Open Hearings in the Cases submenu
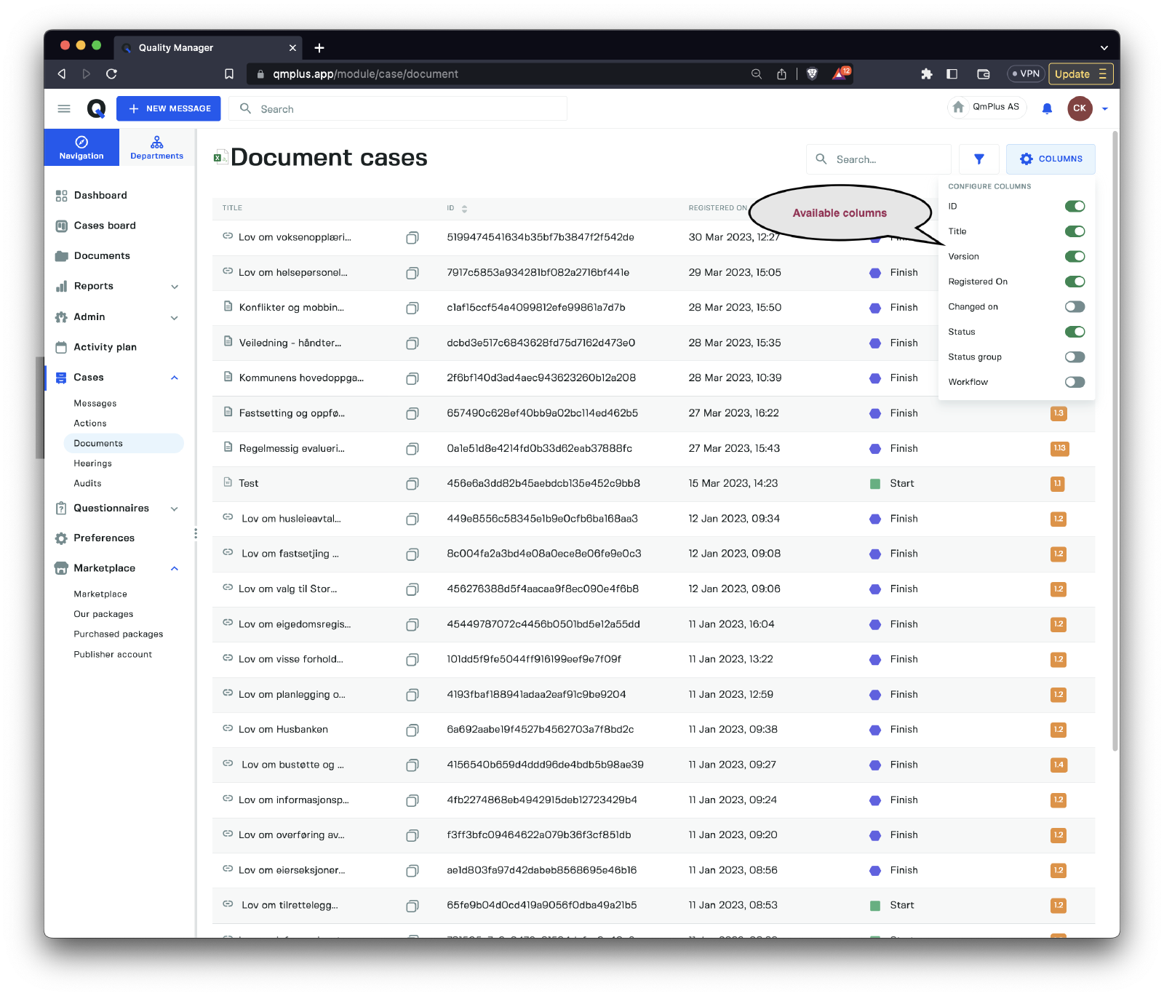Image resolution: width=1164 pixels, height=996 pixels. pos(92,463)
